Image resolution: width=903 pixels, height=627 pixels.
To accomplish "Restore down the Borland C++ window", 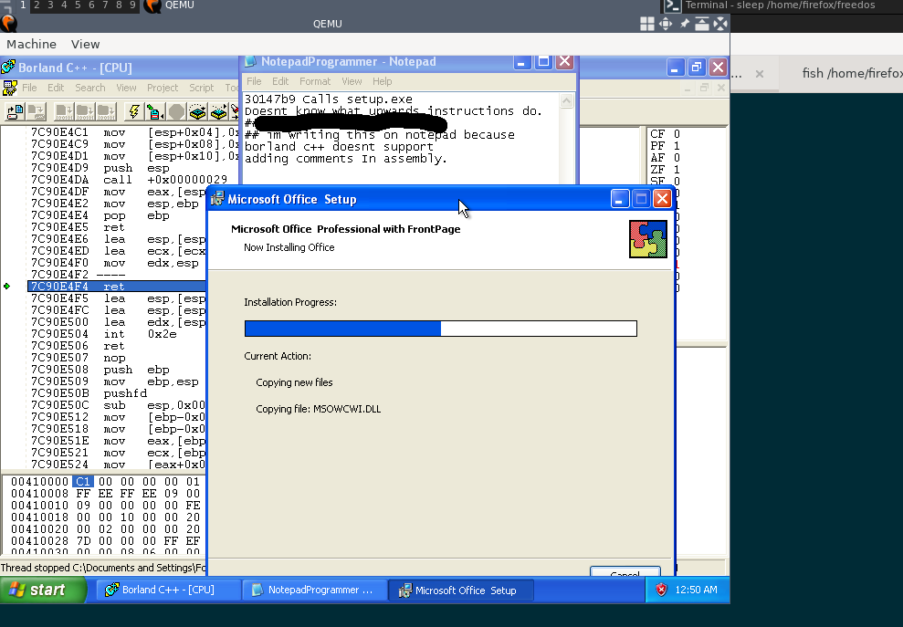I will [x=697, y=68].
